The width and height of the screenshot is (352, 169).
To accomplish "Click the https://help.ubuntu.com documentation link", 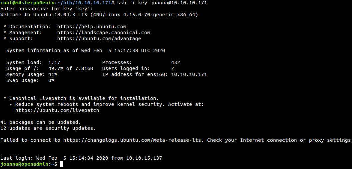I will pos(92,27).
